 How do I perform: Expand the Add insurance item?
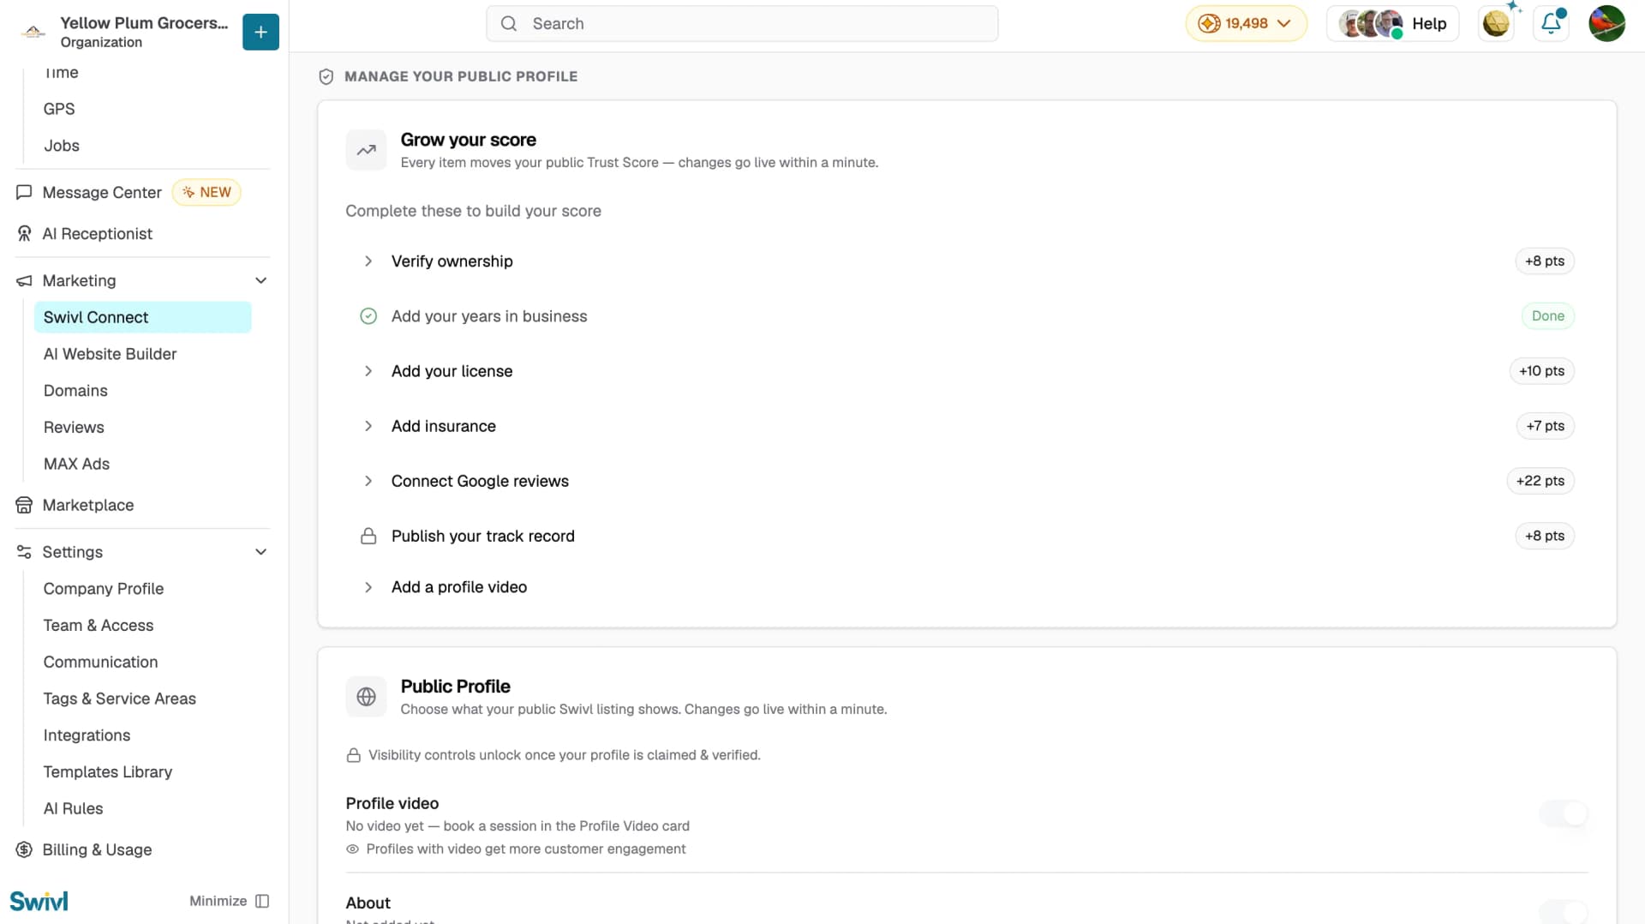368,426
